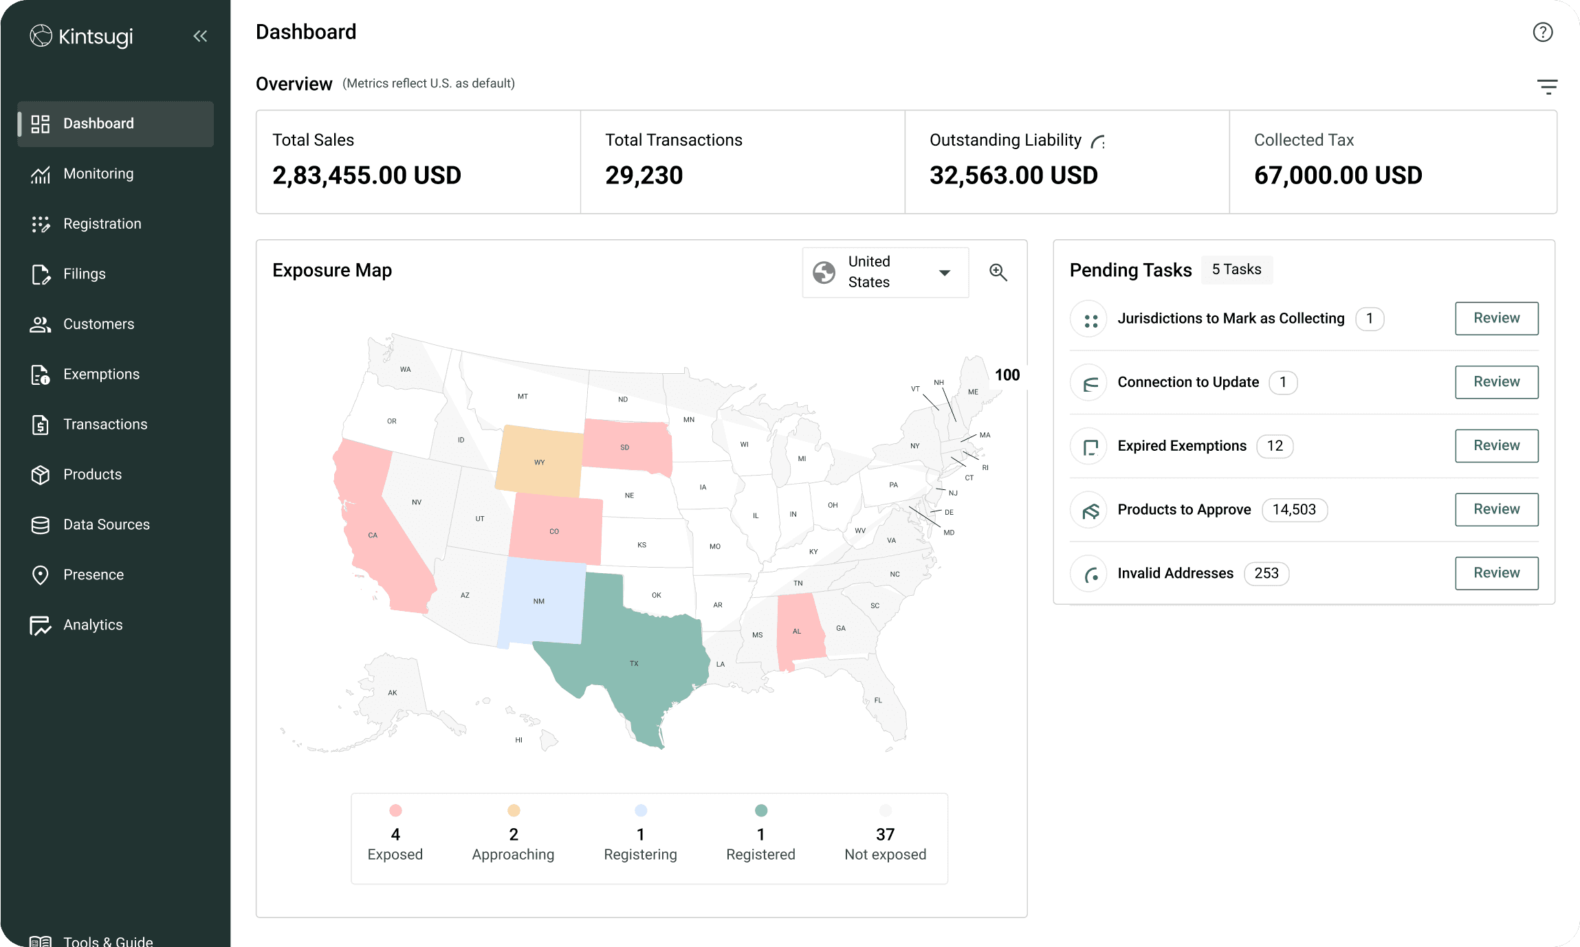The image size is (1580, 947).
Task: Navigate to Exemptions in the sidebar
Action: [x=101, y=375]
